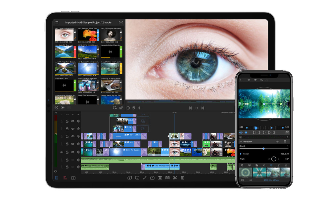Select the favorites star effects tab on phone
331x199 pixels.
point(286,165)
